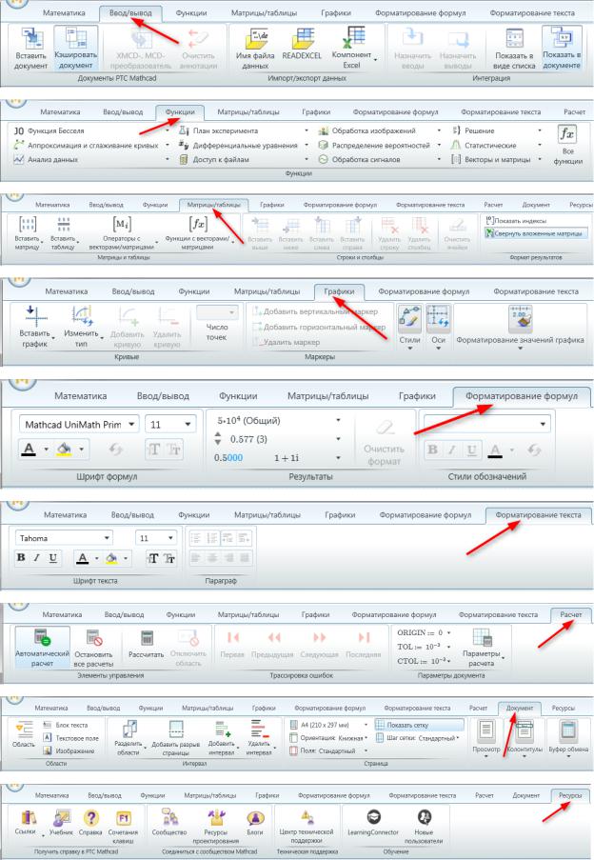Toggle Показать в виде списка
The image size is (594, 860).
[x=514, y=49]
